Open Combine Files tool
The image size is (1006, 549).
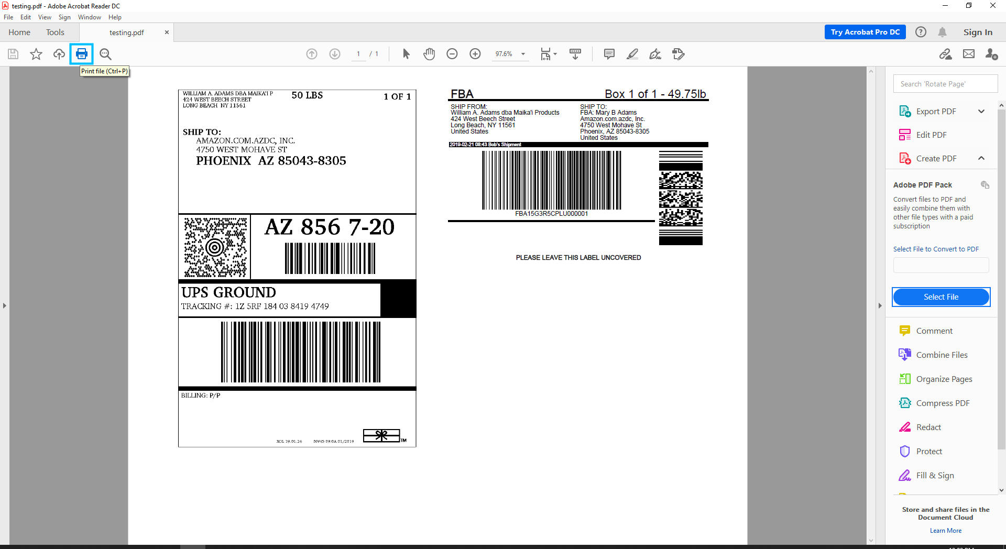(942, 355)
